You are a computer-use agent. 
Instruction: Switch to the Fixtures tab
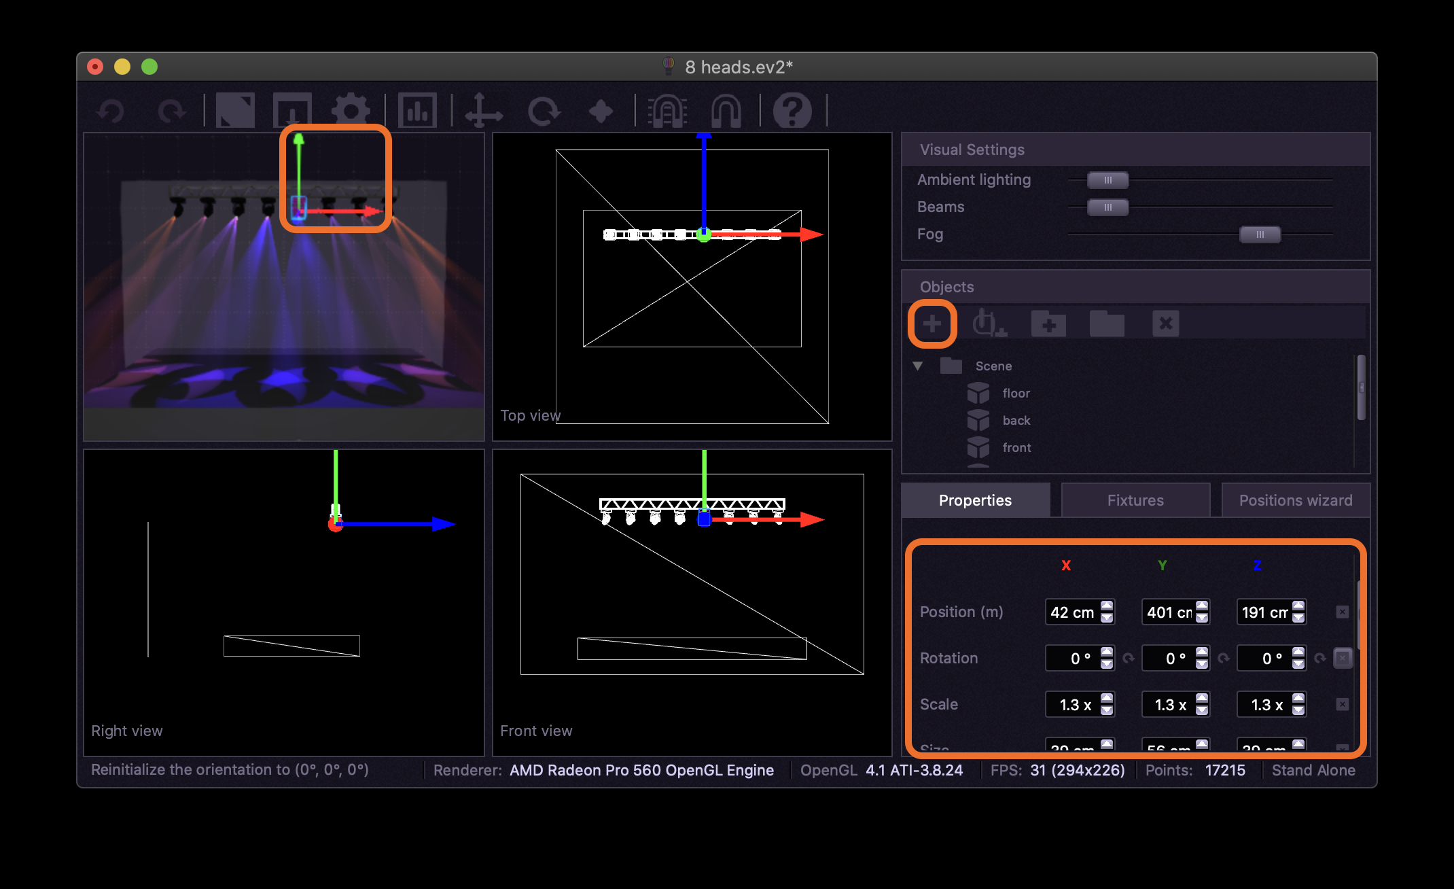click(1135, 500)
